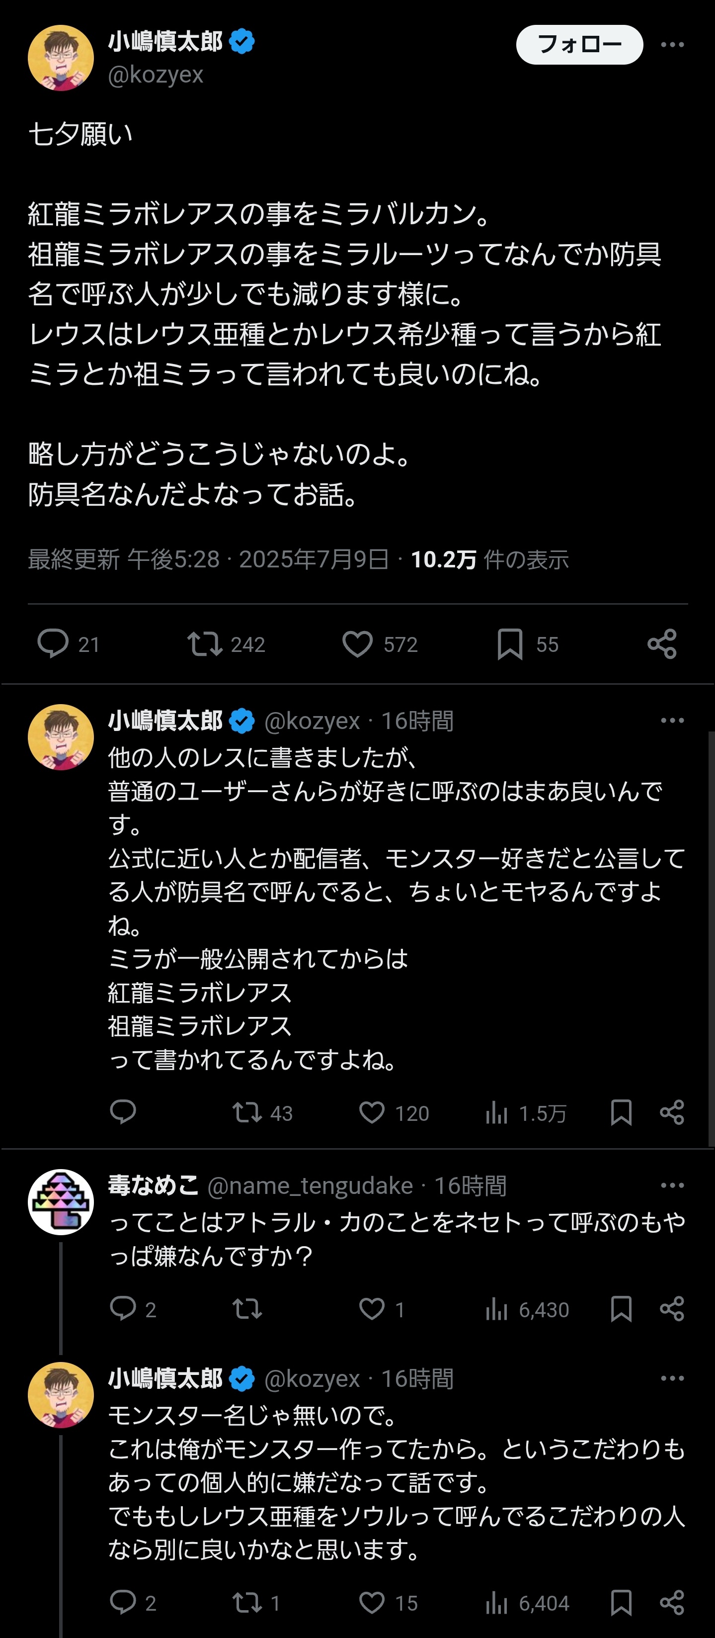Open more options on 毒なめこ's reply
The image size is (715, 1638).
pos(672,1185)
